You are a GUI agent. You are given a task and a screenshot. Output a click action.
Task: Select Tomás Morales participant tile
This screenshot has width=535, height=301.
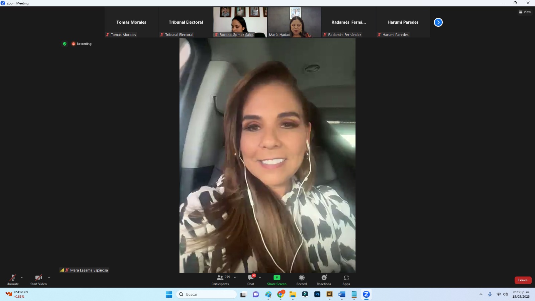pyautogui.click(x=131, y=22)
